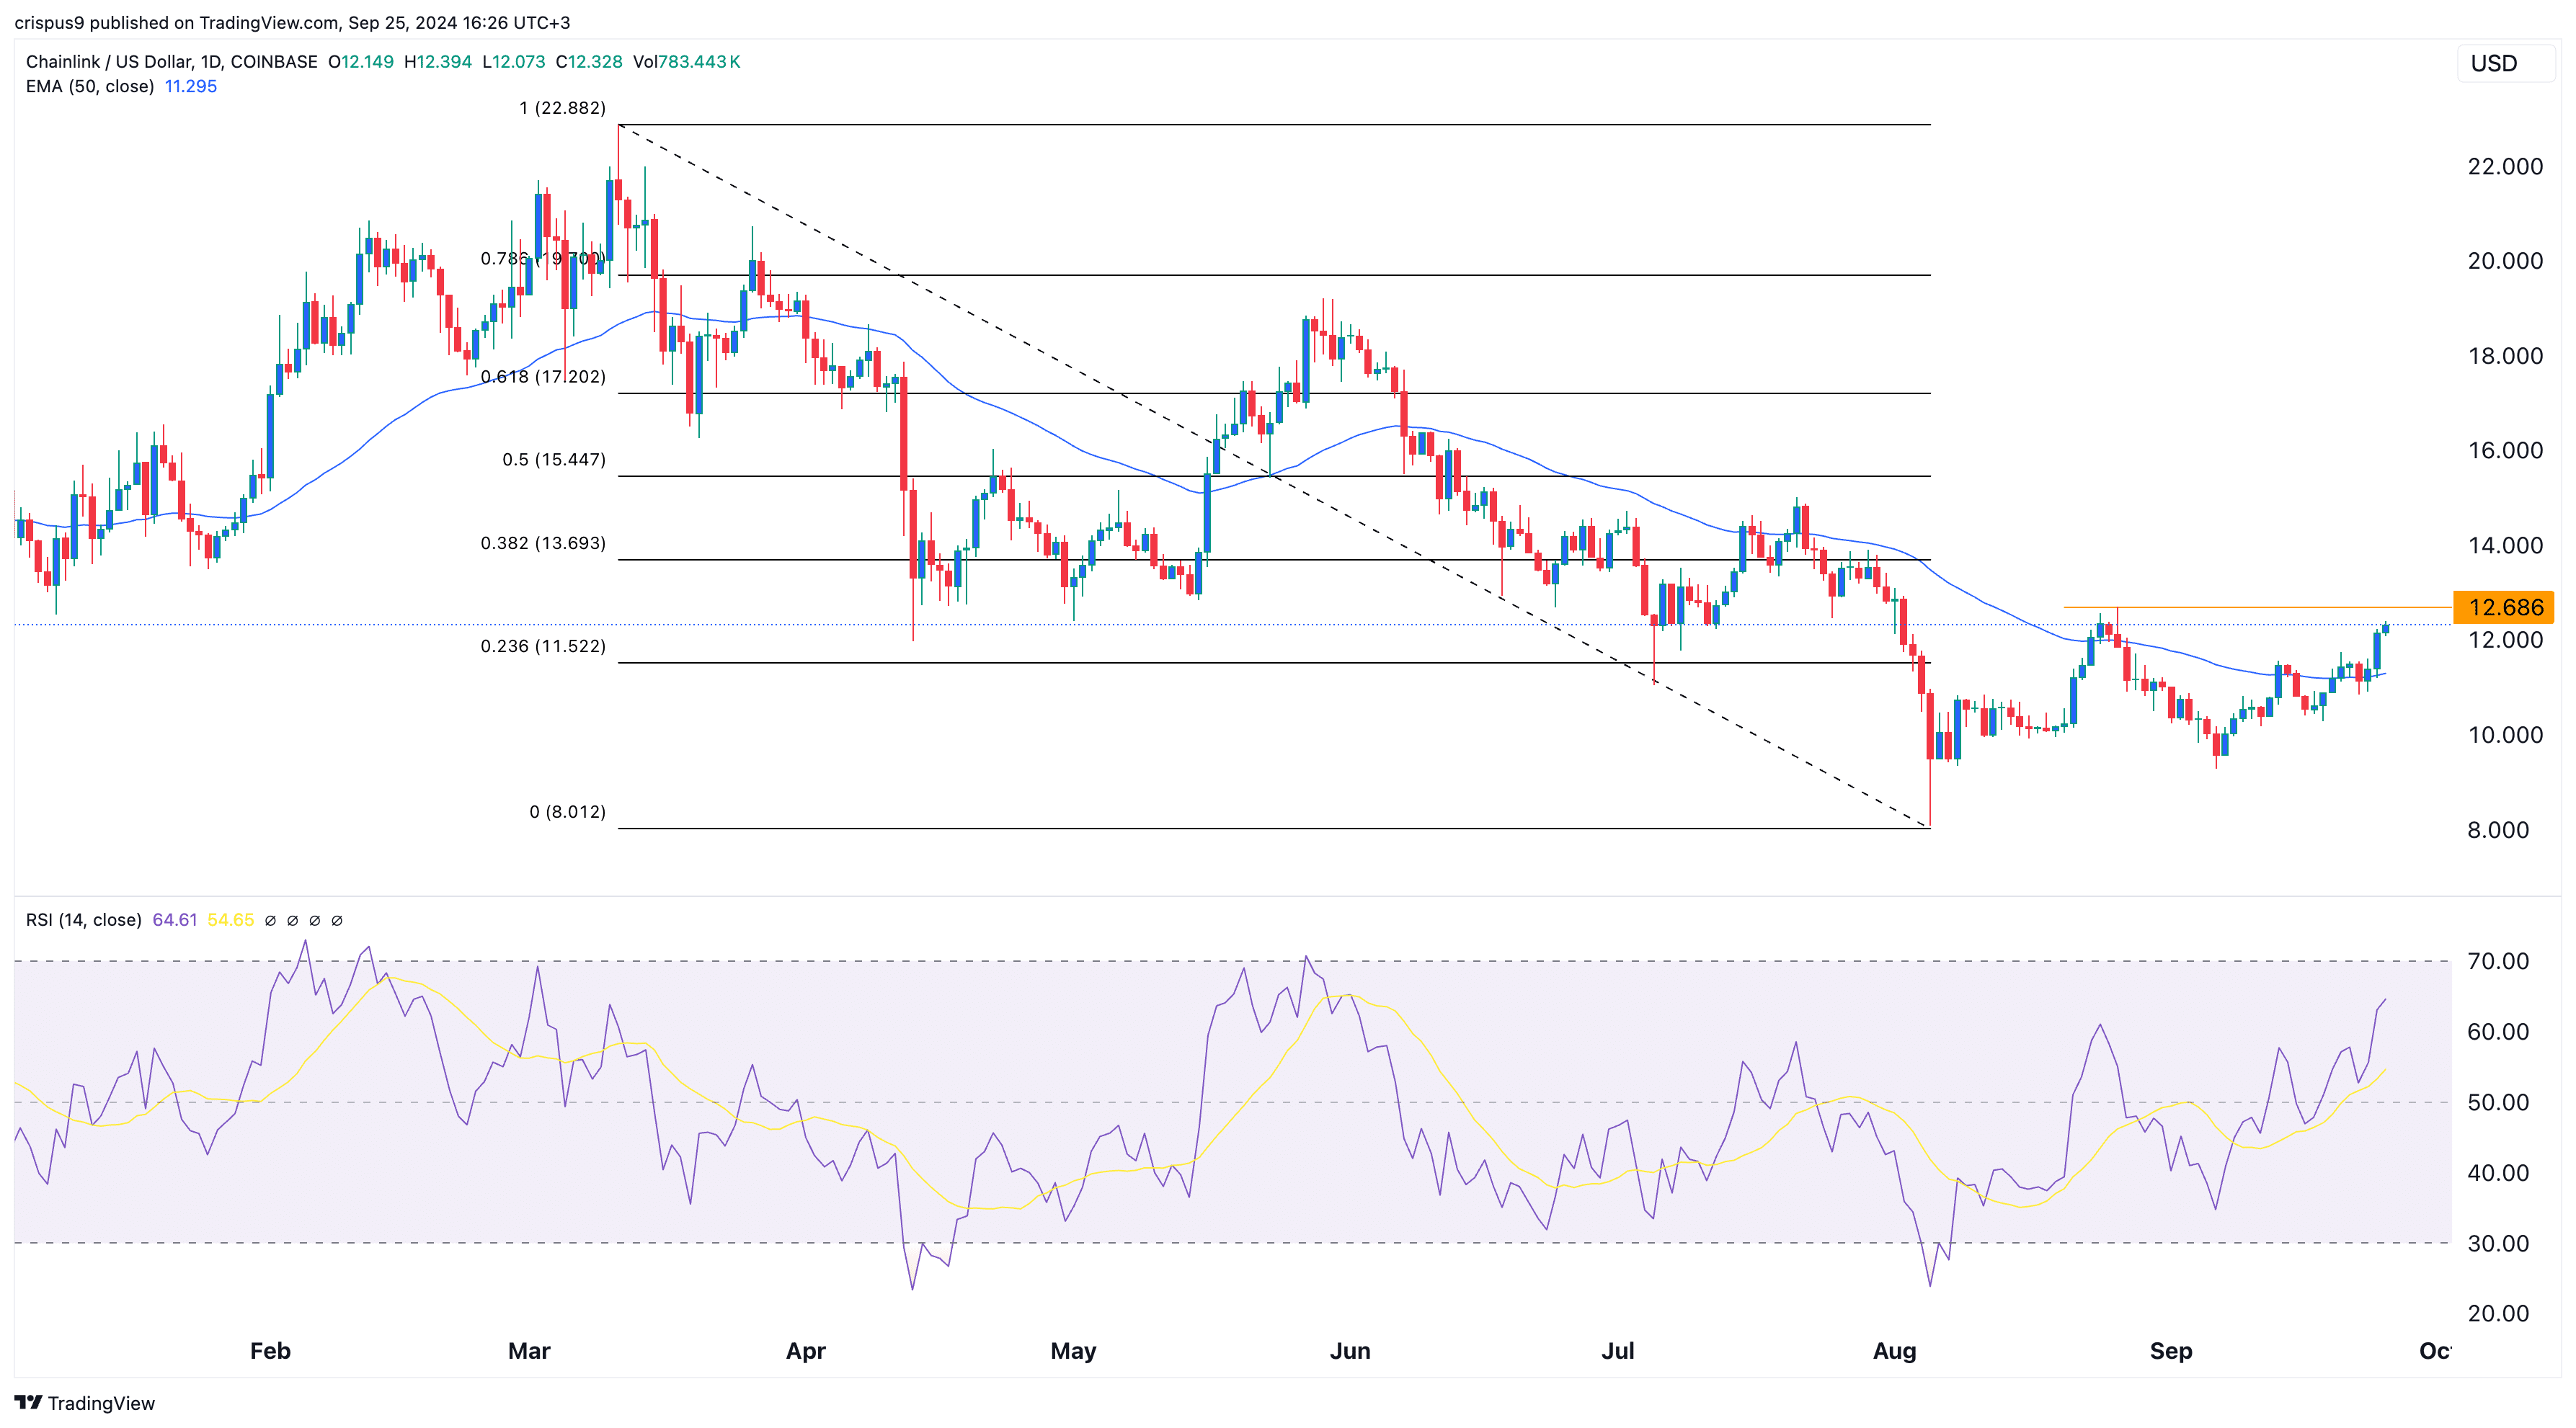2576x1428 pixels.
Task: Click the first empty-value symbol after RSI values
Action: [x=270, y=920]
